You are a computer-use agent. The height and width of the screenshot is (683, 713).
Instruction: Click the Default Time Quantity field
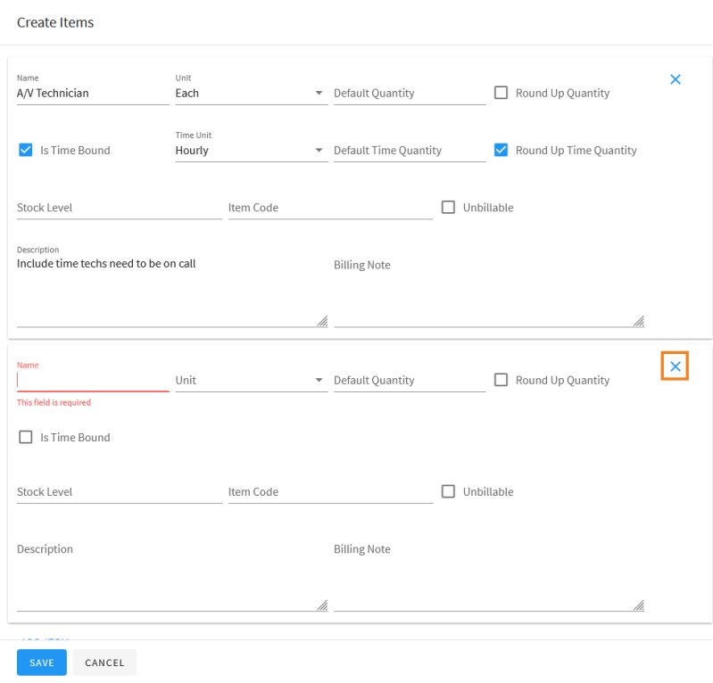pyautogui.click(x=410, y=151)
